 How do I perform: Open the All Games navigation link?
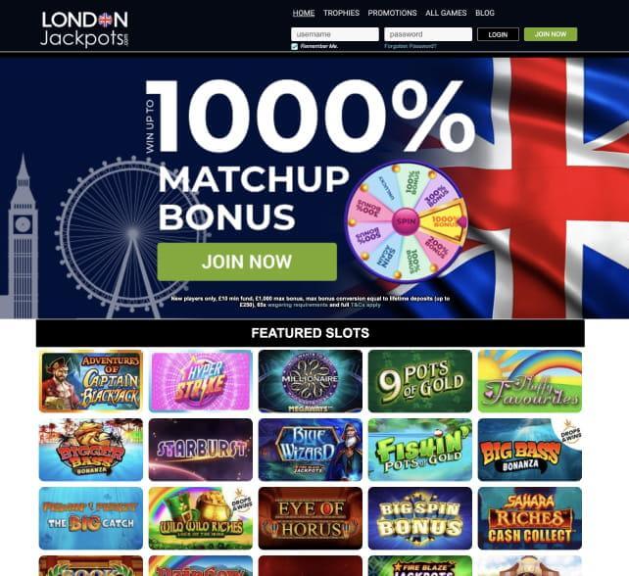click(x=446, y=13)
